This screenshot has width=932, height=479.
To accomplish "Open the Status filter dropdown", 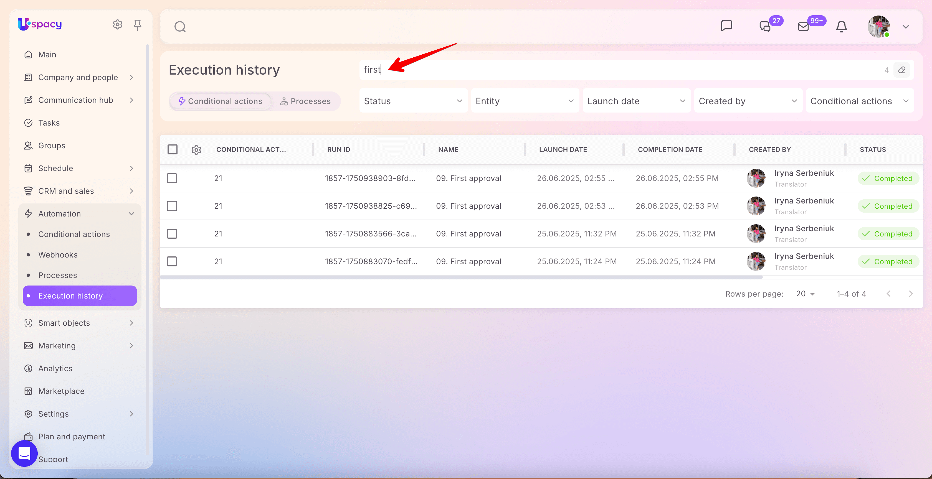I will click(x=413, y=101).
